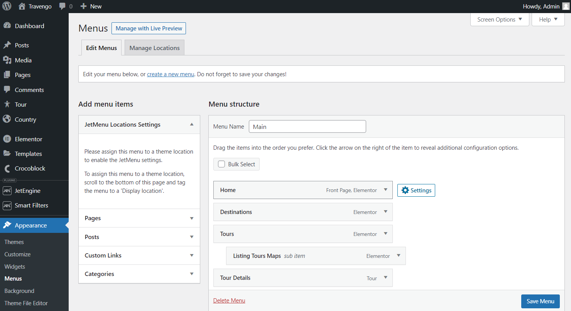571x311 pixels.
Task: Click the Tour person icon
Action: 7,104
